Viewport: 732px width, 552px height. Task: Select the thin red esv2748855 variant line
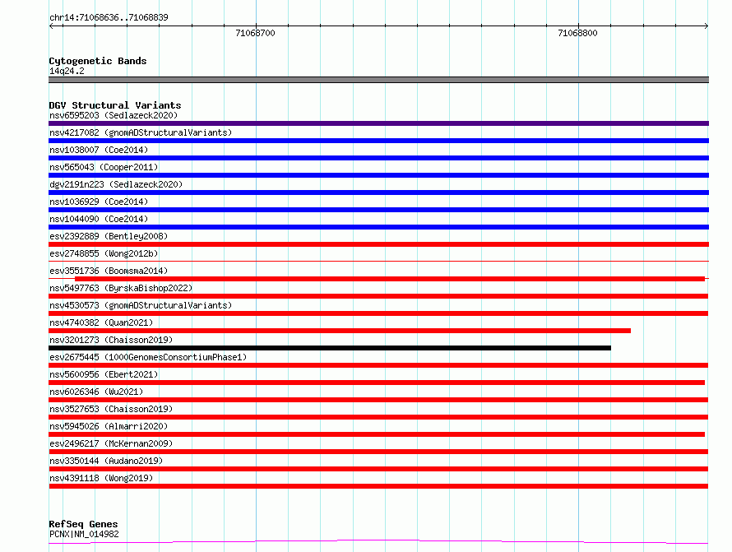coord(378,261)
